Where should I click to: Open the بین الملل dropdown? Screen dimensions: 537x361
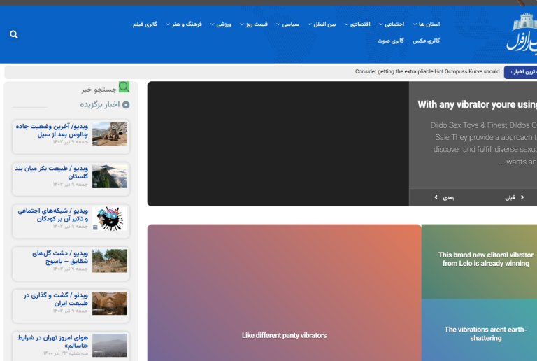click(x=322, y=24)
